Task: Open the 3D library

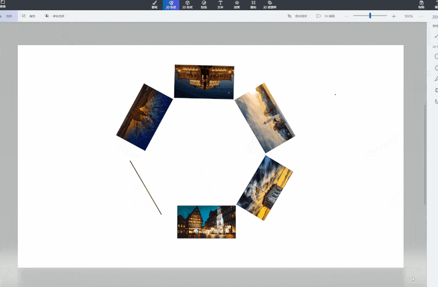Action: click(270, 5)
